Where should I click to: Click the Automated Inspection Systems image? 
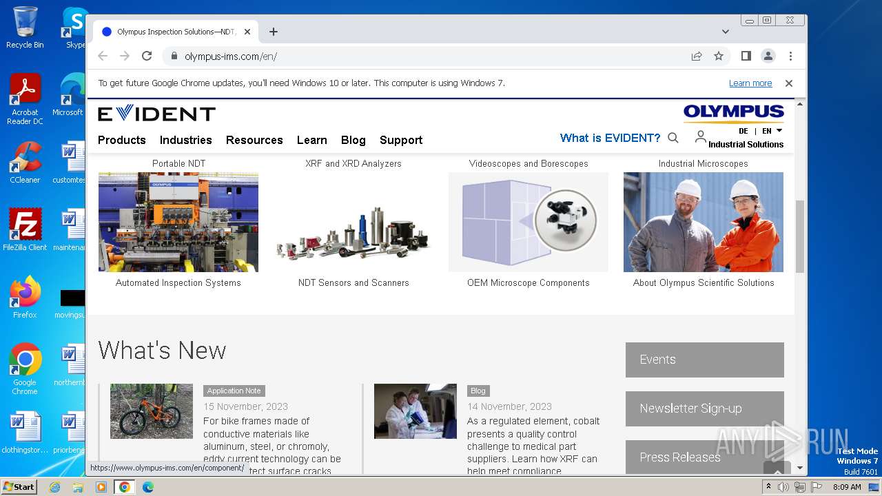click(178, 222)
